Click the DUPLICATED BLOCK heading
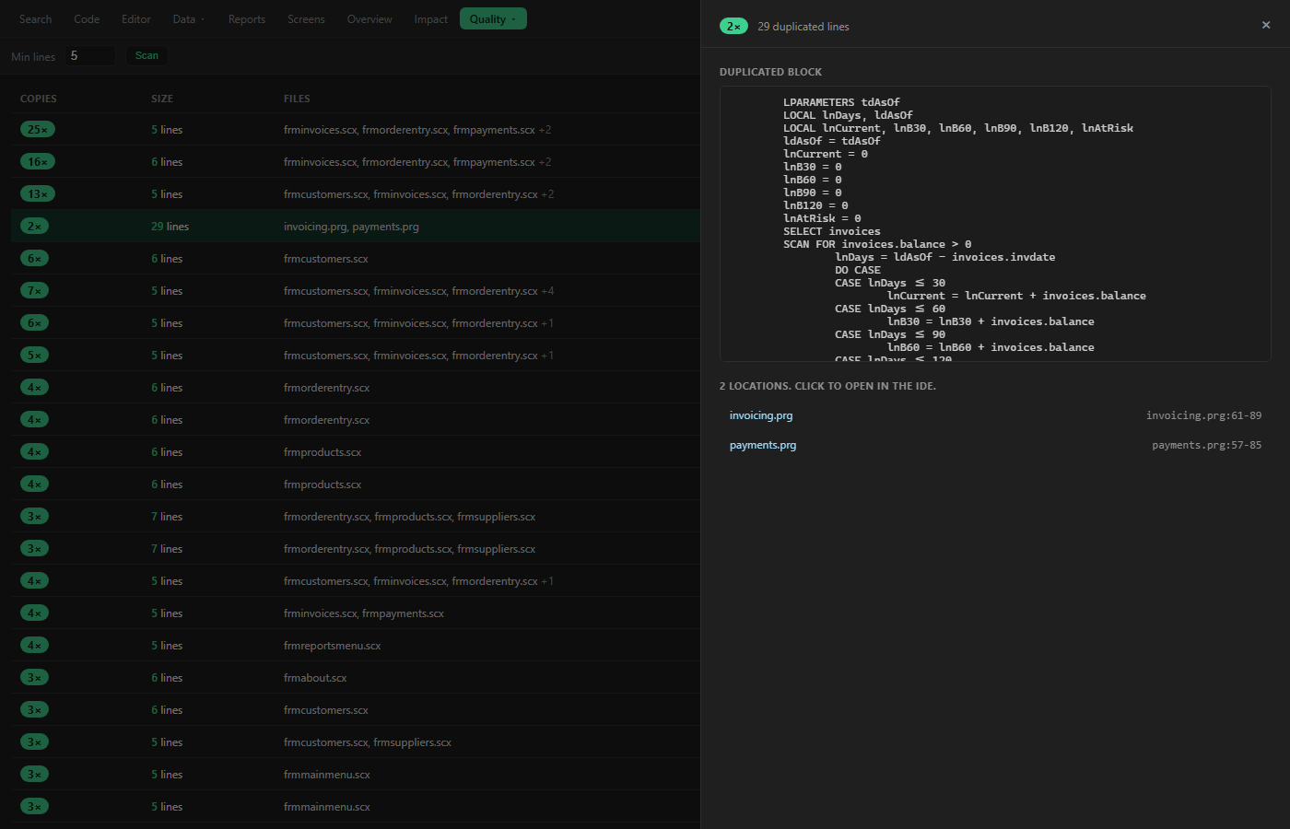The image size is (1290, 829). [770, 72]
